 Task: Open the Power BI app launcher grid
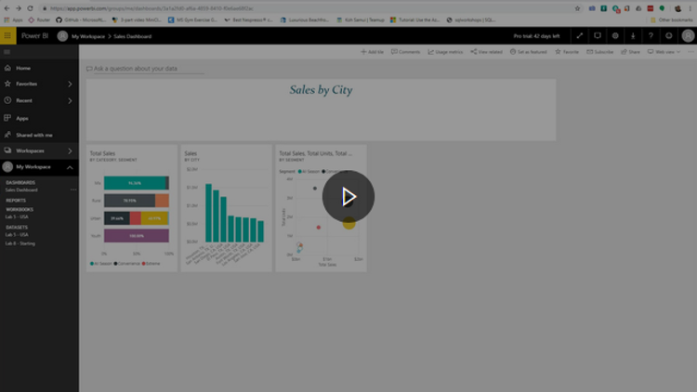click(8, 36)
